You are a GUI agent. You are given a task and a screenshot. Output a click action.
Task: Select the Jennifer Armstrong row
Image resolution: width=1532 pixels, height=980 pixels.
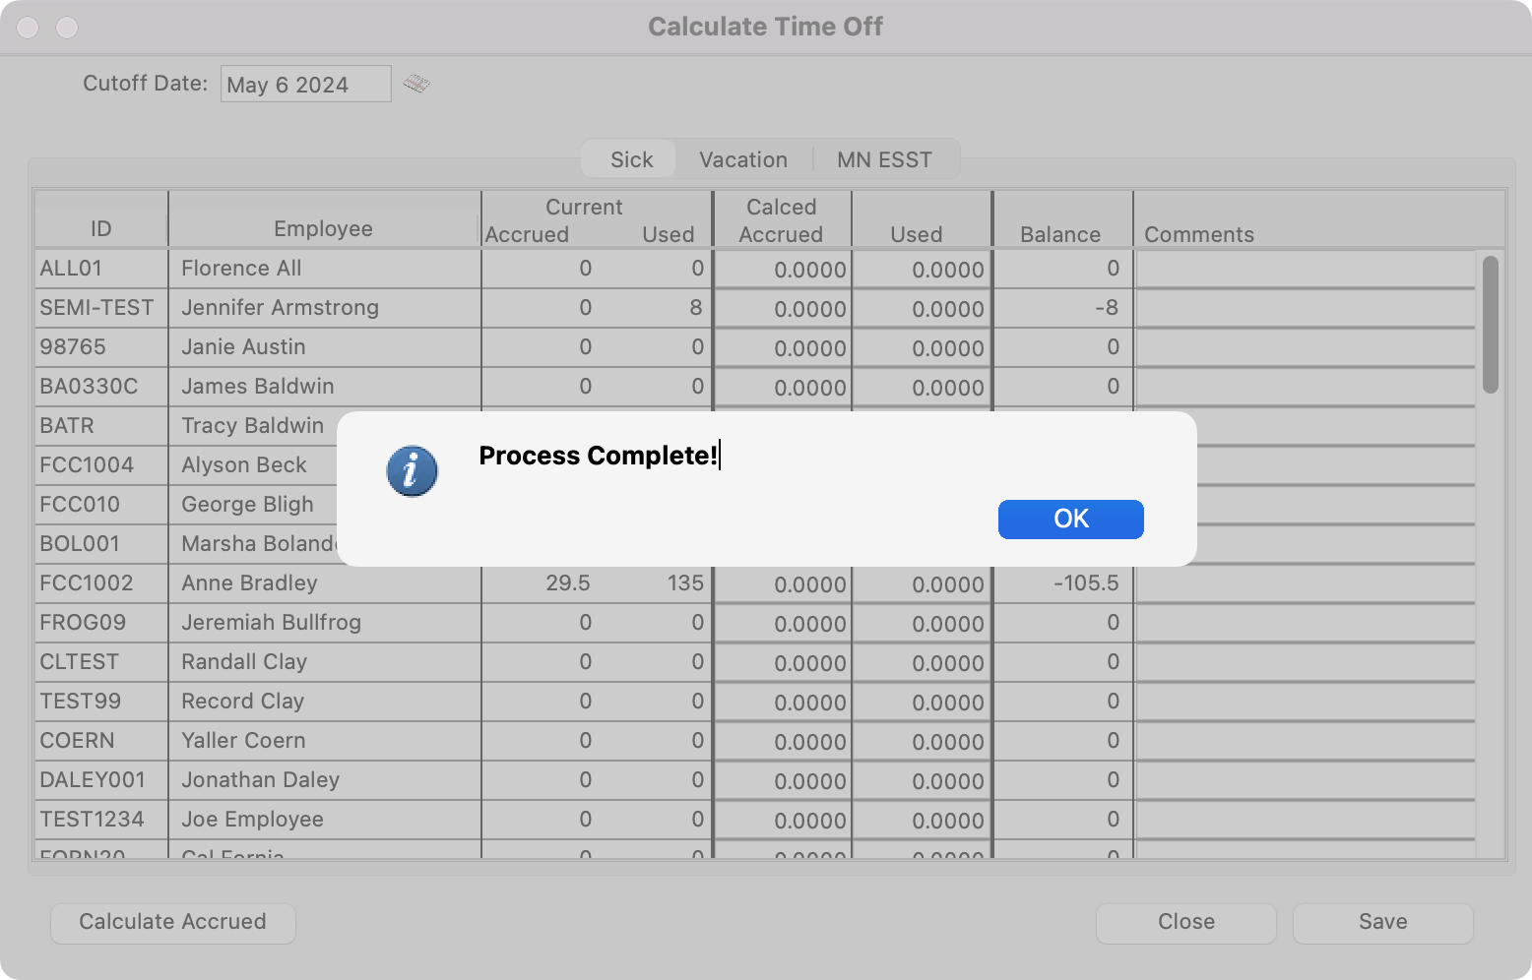[280, 308]
